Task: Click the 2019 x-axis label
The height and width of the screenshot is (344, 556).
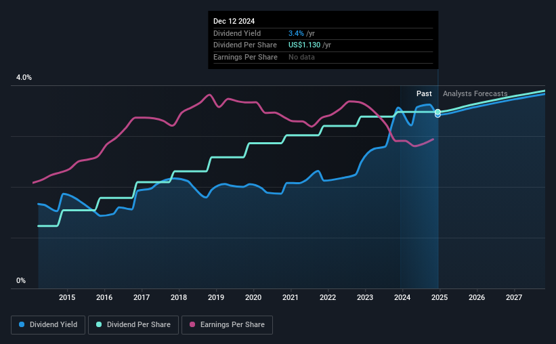Action: [x=216, y=297]
